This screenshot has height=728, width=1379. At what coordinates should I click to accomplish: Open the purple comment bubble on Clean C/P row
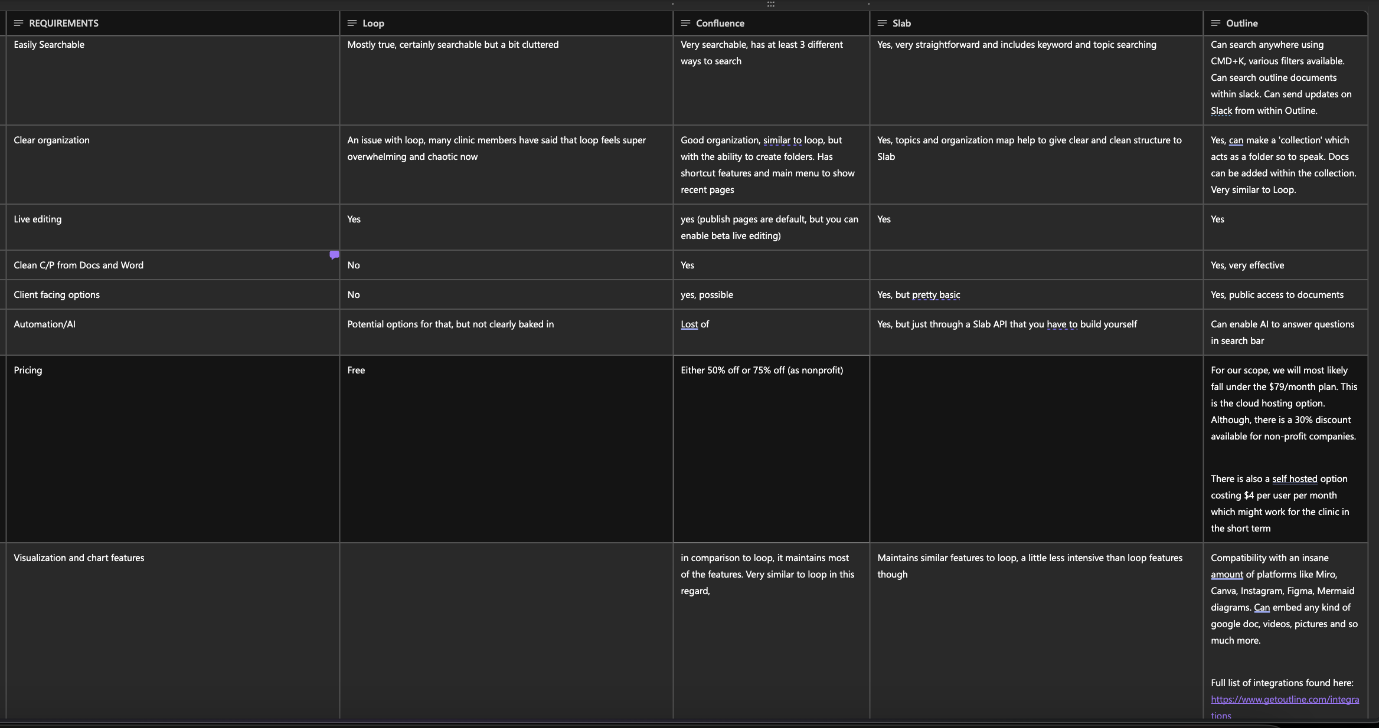334,255
